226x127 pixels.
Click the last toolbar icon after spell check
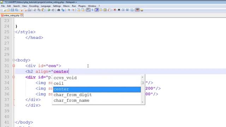(x=142, y=10)
